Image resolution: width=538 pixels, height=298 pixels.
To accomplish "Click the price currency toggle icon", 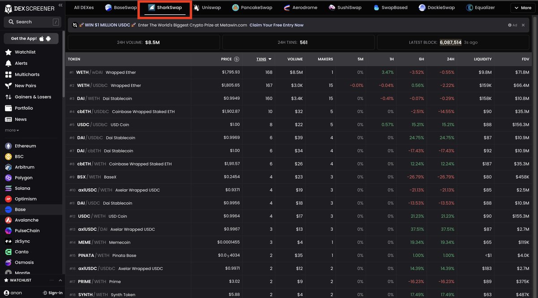I will (x=237, y=59).
